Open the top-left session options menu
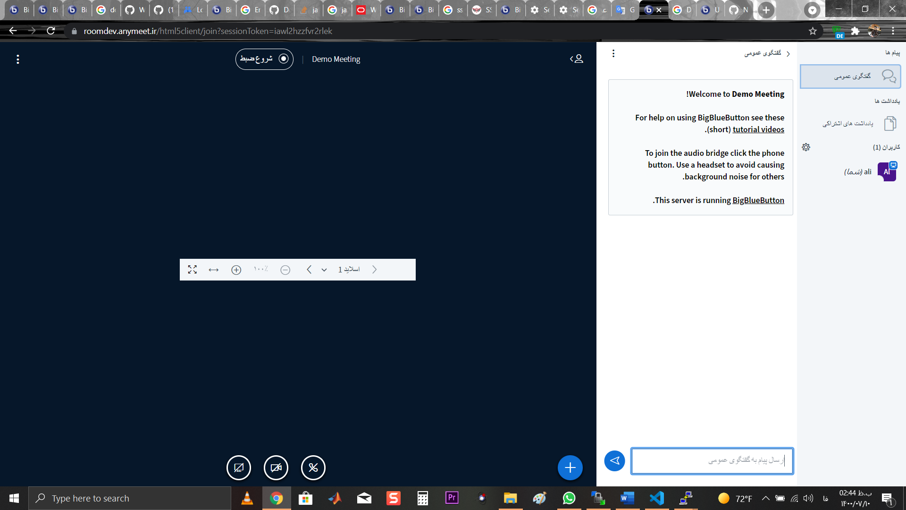This screenshot has height=510, width=906. click(17, 59)
